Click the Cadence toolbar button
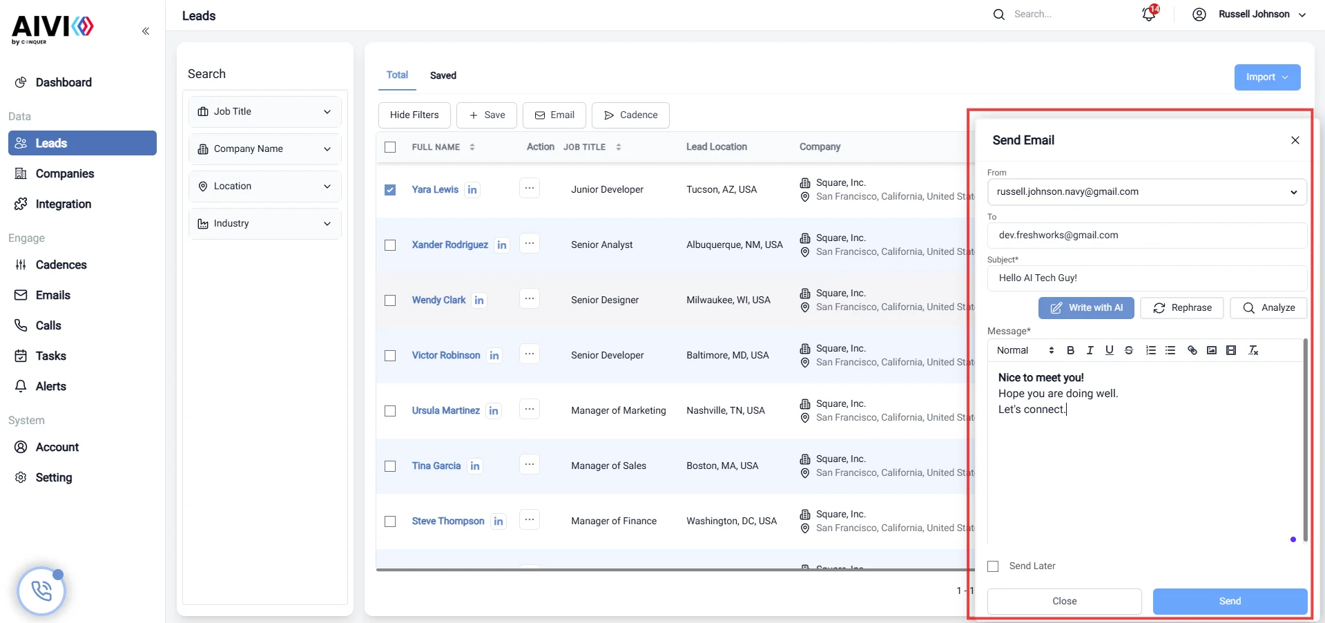This screenshot has height=623, width=1325. click(630, 115)
